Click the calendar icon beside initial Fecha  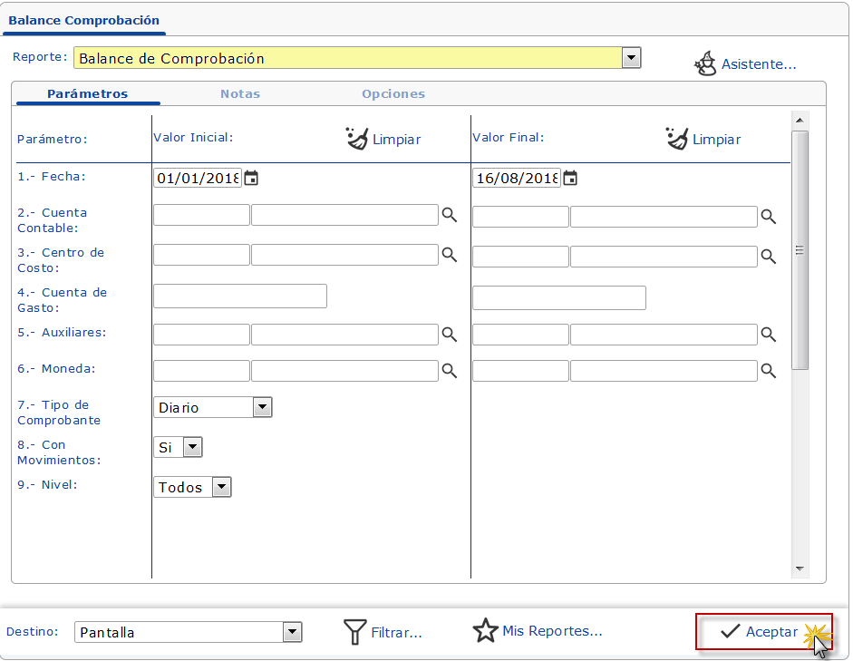[x=252, y=179]
